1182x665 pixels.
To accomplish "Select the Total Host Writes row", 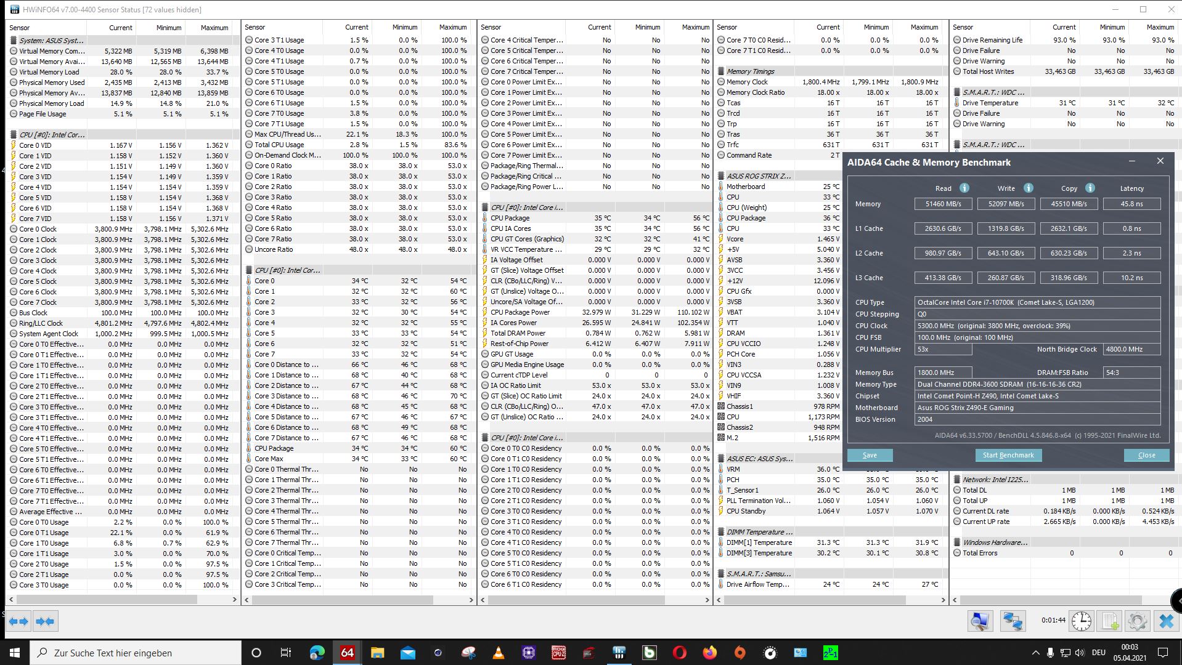I will [1066, 71].
